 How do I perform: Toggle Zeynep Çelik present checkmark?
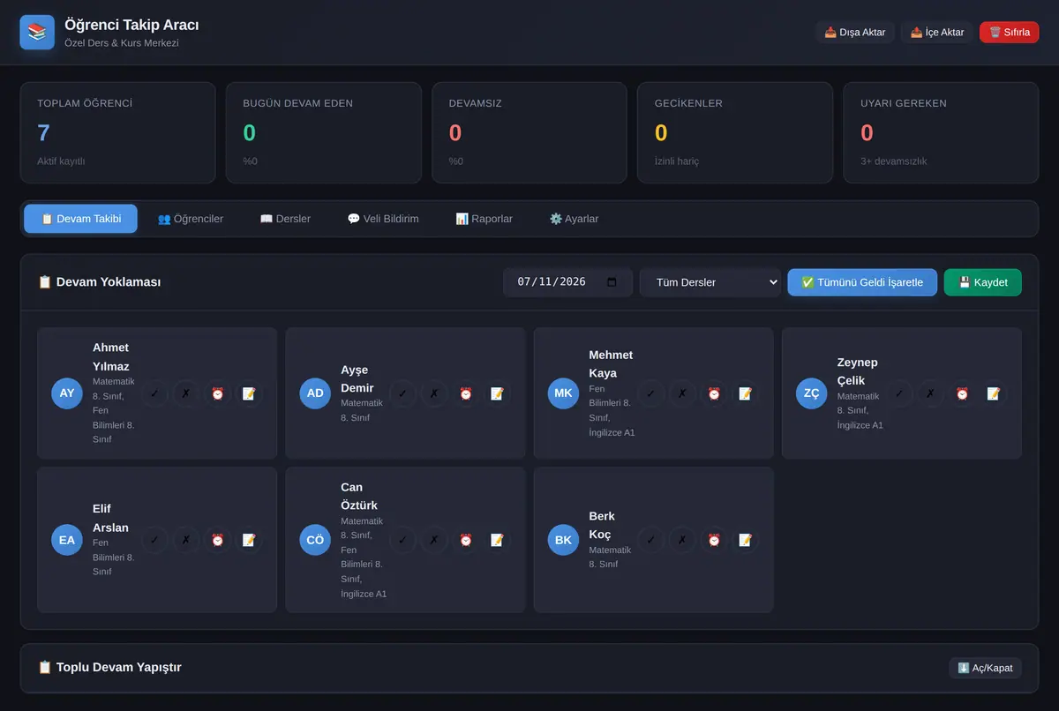point(898,393)
